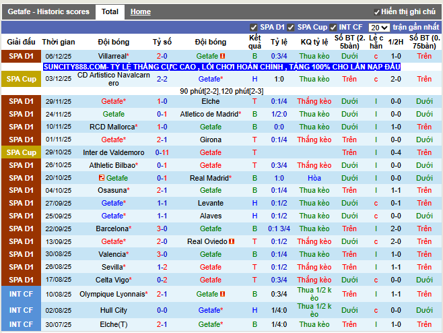Toggle the SPA D1 checkbox
The width and height of the screenshot is (443, 333).
[x=253, y=28]
